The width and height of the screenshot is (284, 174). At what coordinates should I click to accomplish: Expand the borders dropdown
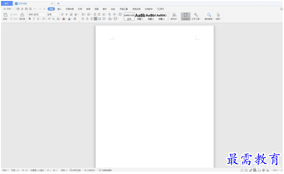(x=118, y=19)
